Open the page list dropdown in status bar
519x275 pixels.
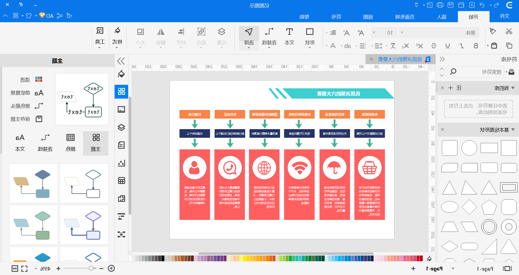453,269
